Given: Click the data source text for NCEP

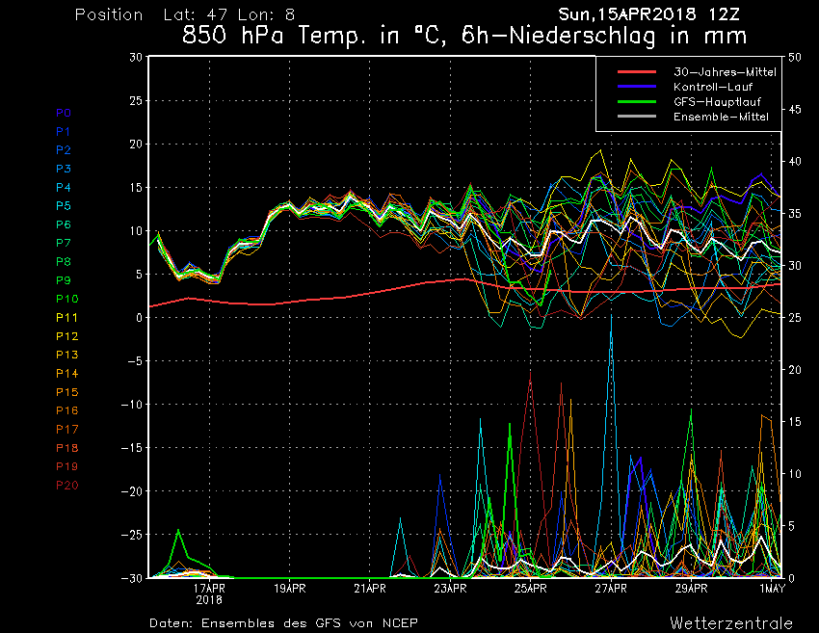Looking at the screenshot, I should click(x=283, y=622).
